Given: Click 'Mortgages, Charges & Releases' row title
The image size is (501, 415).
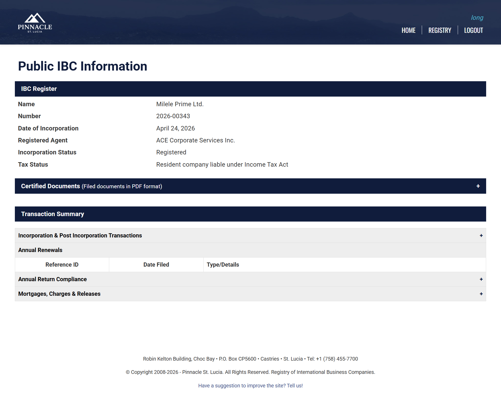Looking at the screenshot, I should [59, 294].
